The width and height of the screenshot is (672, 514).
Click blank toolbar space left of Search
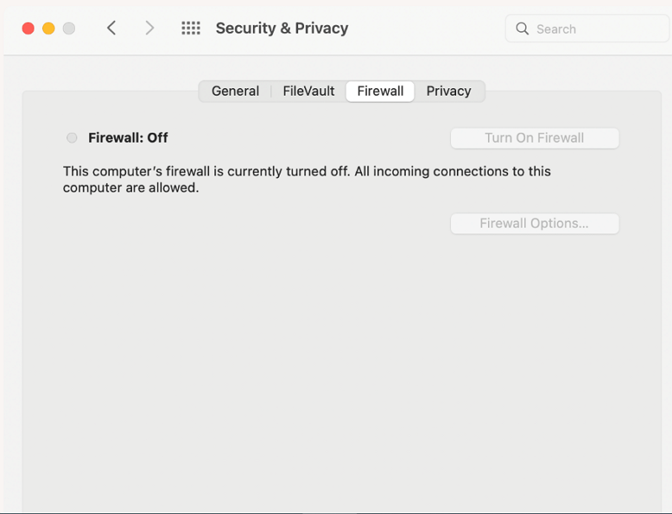coord(428,28)
